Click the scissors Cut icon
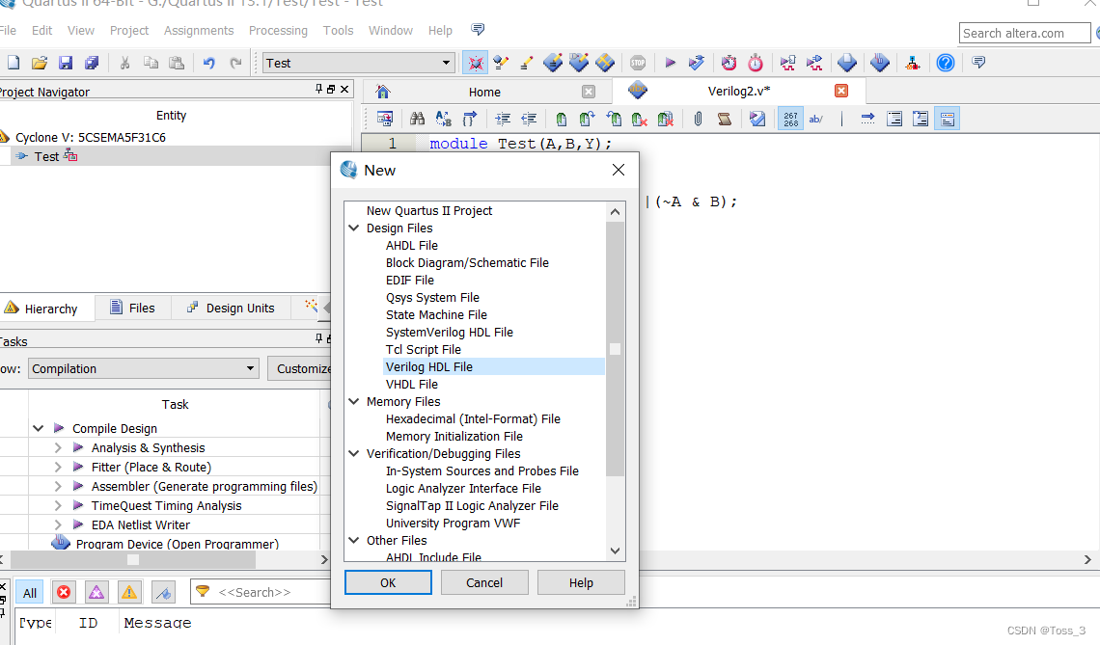The image size is (1100, 645). 124,63
